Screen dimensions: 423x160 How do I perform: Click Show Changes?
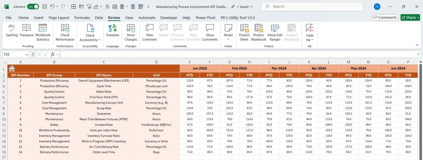pos(131,32)
